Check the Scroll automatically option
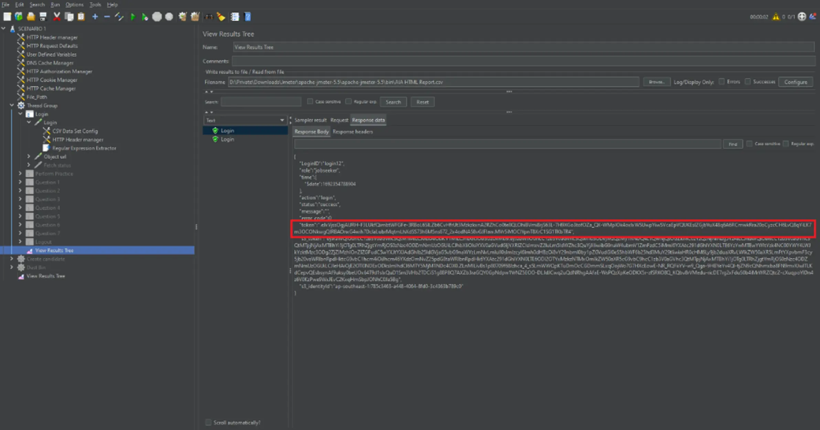Image resolution: width=820 pixels, height=430 pixels. click(x=208, y=422)
